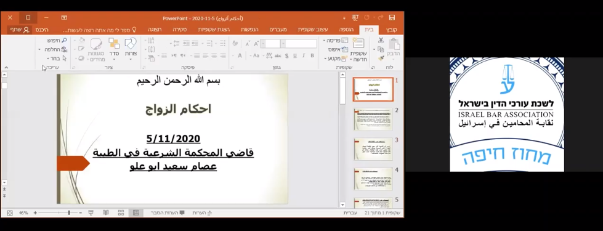Toggle Italic (I) formatting
This screenshot has width=603, height=231.
click(x=304, y=55)
